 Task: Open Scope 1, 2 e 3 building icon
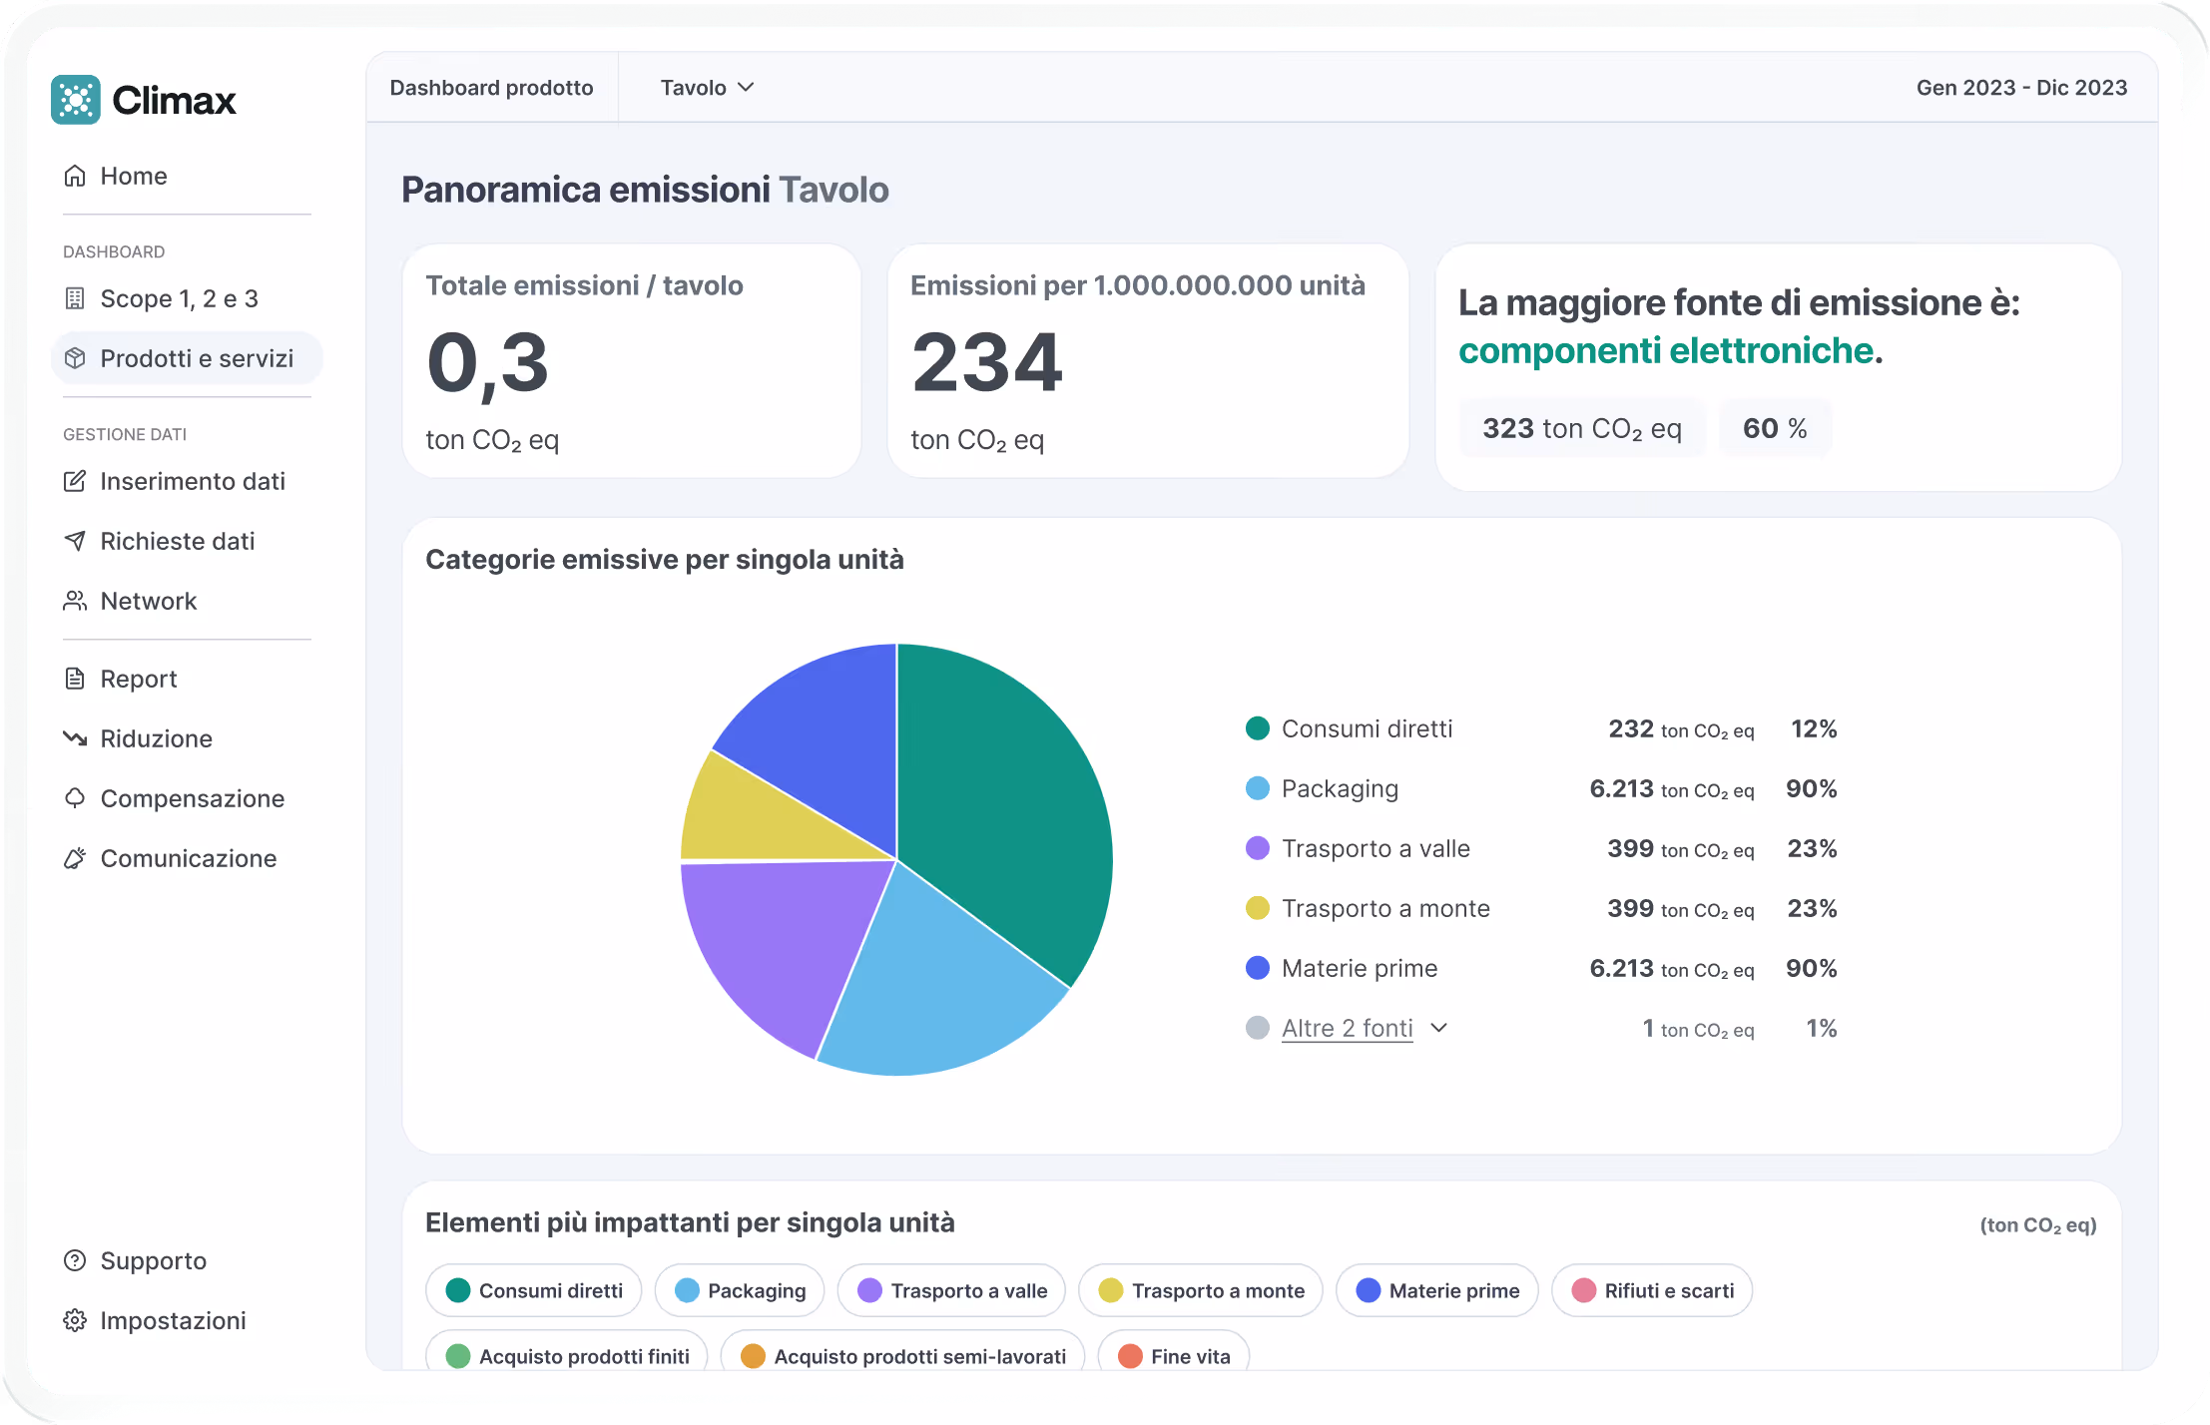click(x=75, y=298)
